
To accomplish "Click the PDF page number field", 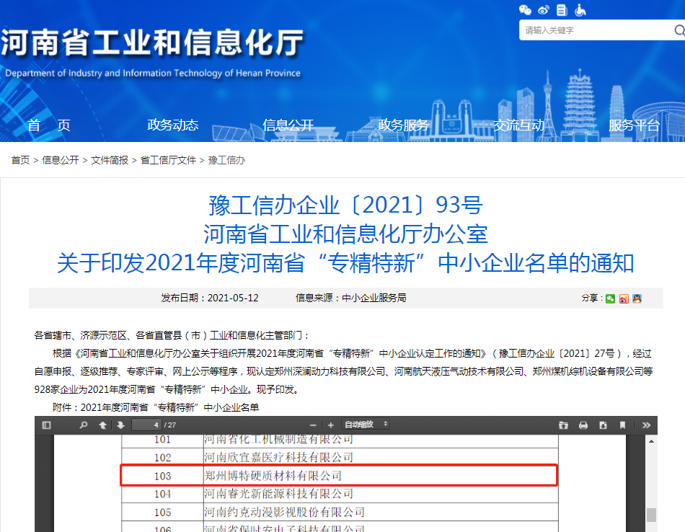I will coord(147,425).
